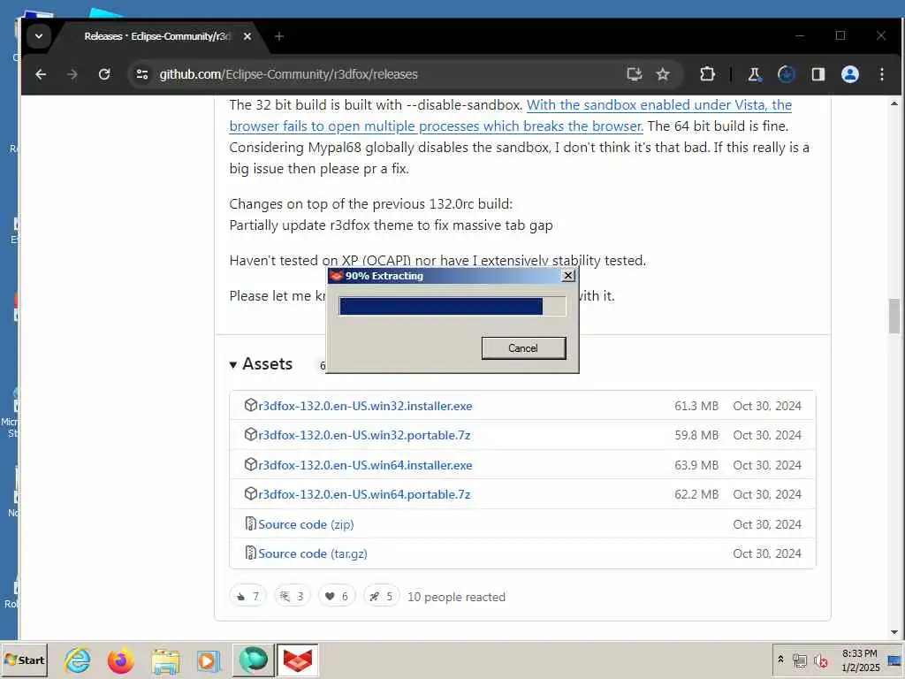Screen dimensions: 905x679
Task: Click '10 people reacted' text
Action: tap(457, 597)
